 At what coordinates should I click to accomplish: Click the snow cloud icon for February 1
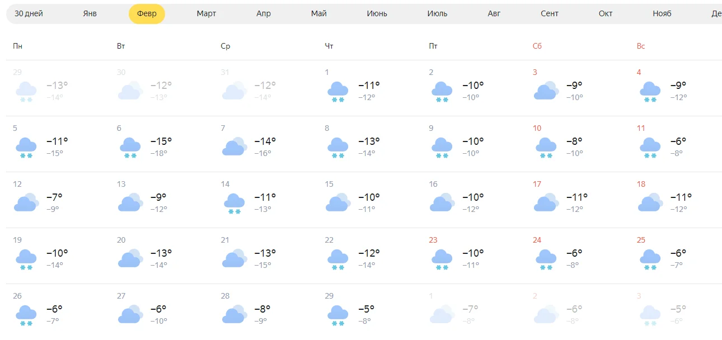click(337, 91)
